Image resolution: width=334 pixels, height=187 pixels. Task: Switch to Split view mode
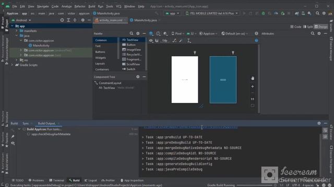(x=308, y=26)
